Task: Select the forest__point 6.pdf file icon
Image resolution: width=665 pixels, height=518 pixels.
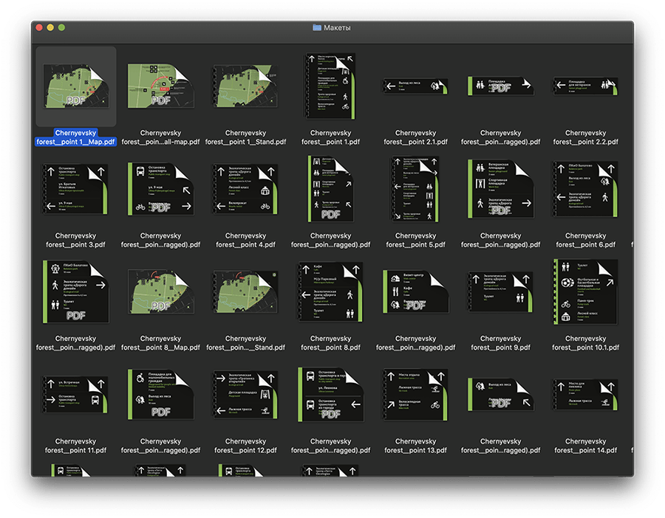Action: pos(585,189)
